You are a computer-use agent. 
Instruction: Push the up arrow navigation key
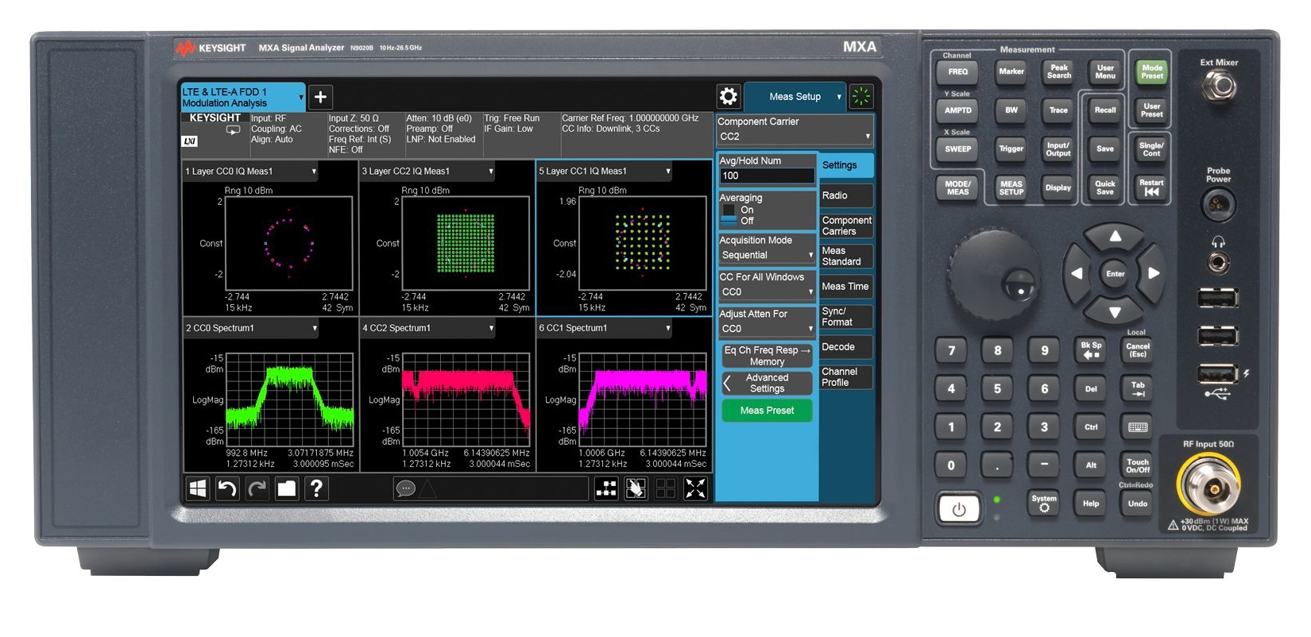pyautogui.click(x=1116, y=237)
